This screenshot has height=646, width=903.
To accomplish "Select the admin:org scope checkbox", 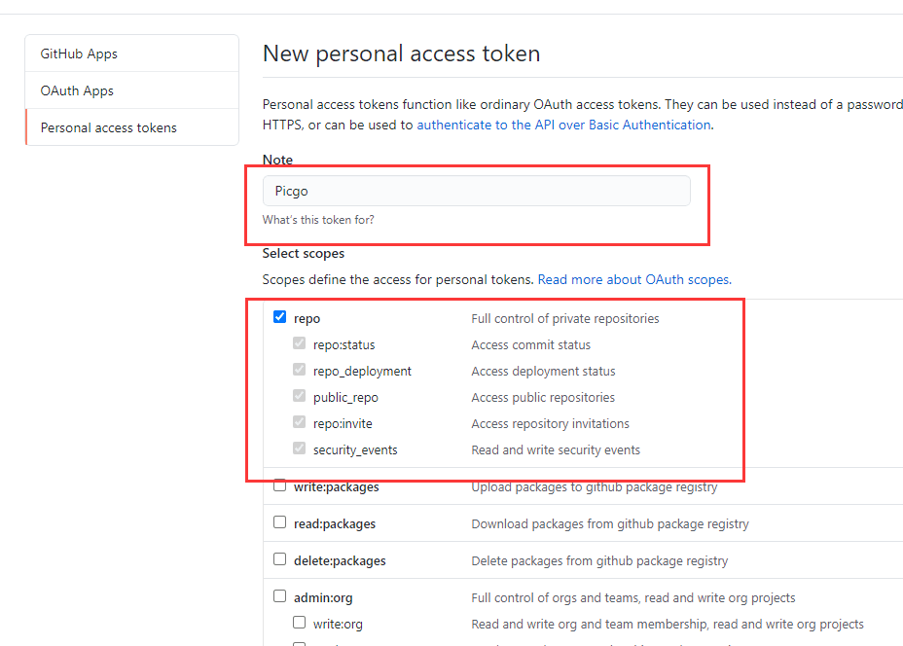I will tap(280, 596).
